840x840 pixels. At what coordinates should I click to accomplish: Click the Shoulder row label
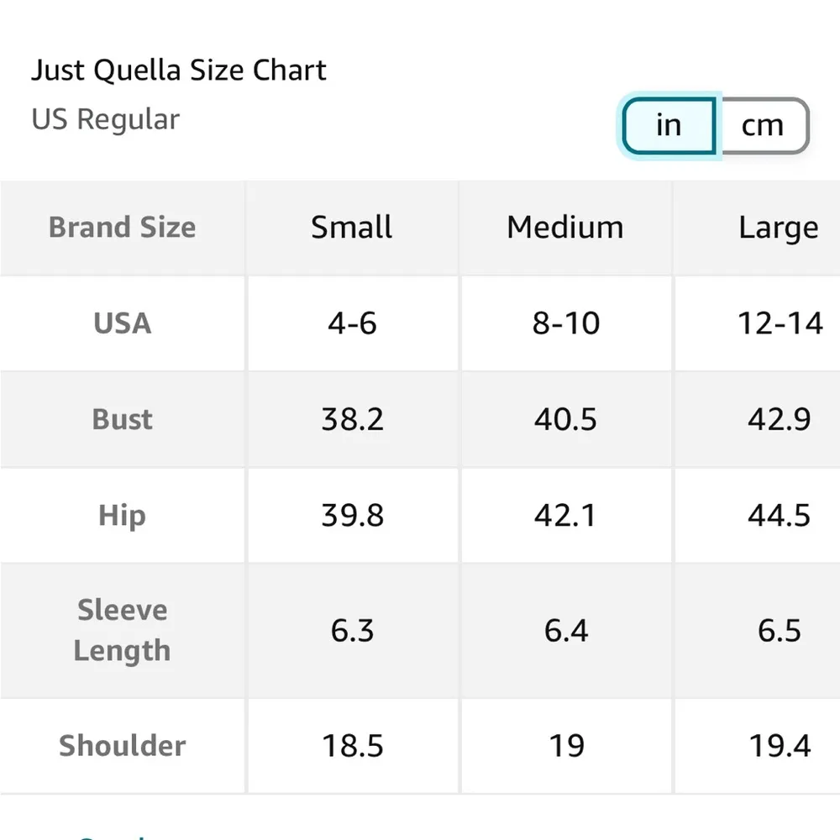[123, 745]
